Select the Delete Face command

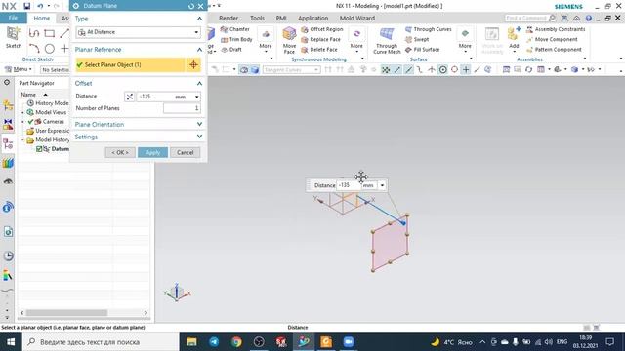[x=319, y=50]
